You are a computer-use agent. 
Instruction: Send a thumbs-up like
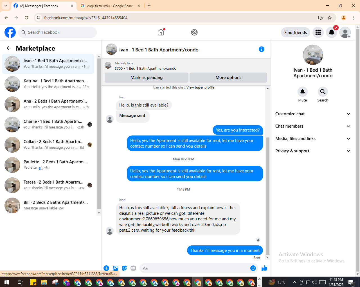pyautogui.click(x=264, y=268)
